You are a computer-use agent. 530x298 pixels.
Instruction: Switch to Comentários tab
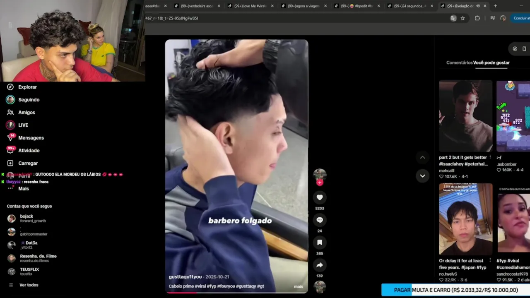tap(459, 62)
